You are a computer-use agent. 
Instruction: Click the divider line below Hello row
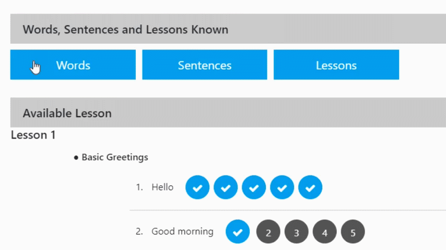(287, 210)
